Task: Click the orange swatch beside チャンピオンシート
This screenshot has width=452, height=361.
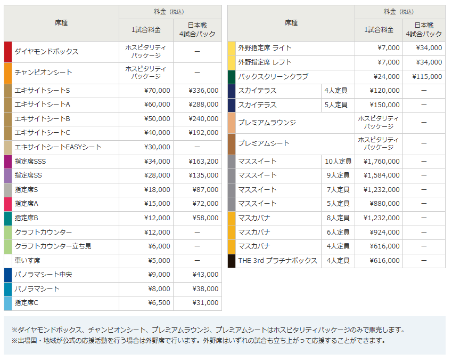Action: [x=8, y=73]
